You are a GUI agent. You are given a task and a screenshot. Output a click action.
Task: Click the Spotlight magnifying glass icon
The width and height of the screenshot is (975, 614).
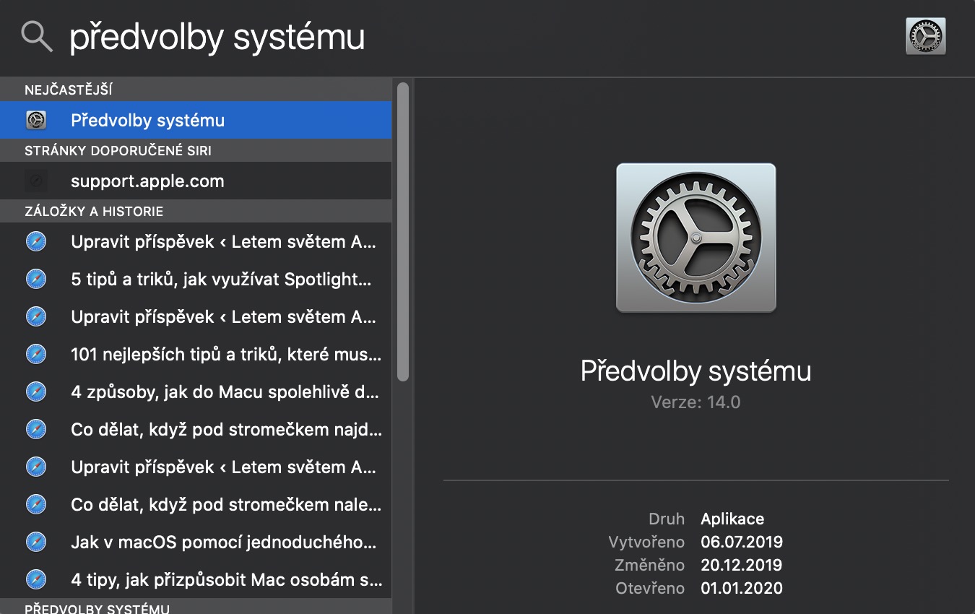pos(37,36)
